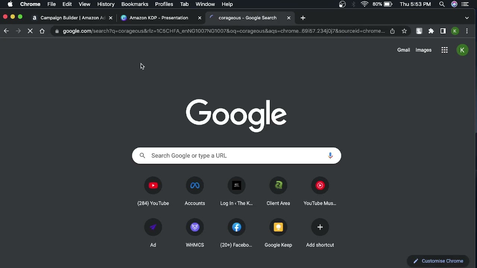
Task: Click the Thu 5:53 PM clock
Action: (415, 4)
